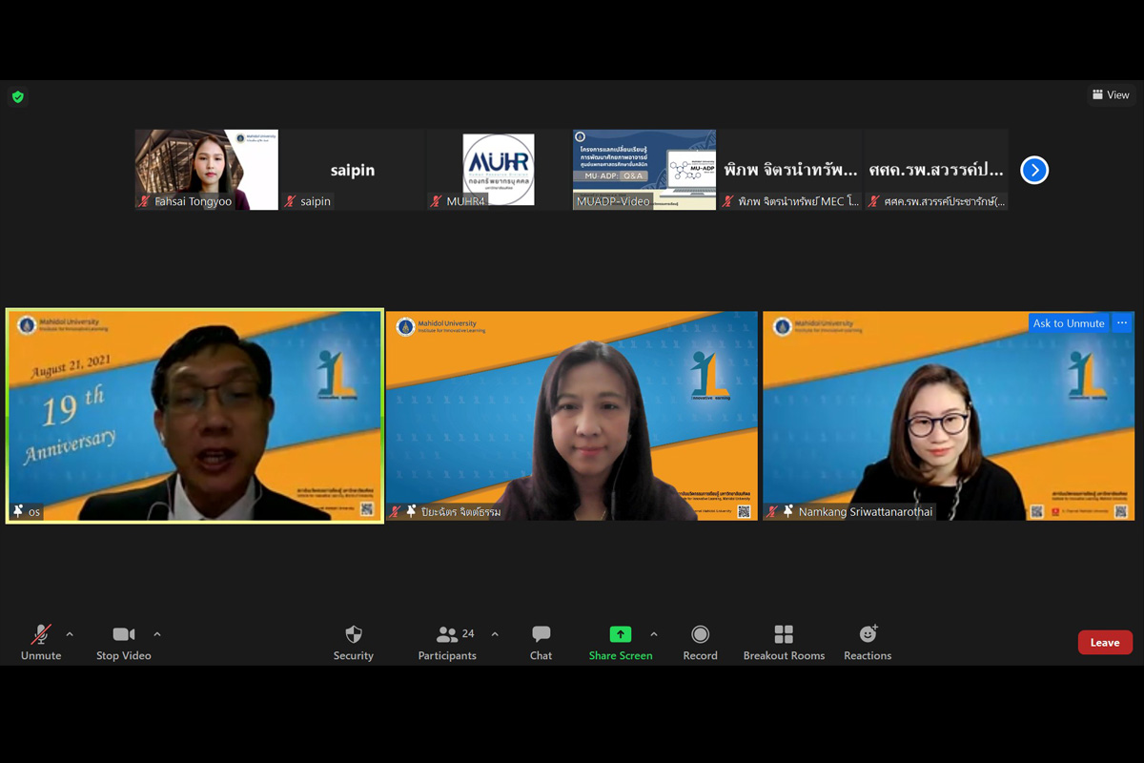Click the green encryption shield icon
This screenshot has width=1144, height=763.
point(17,96)
